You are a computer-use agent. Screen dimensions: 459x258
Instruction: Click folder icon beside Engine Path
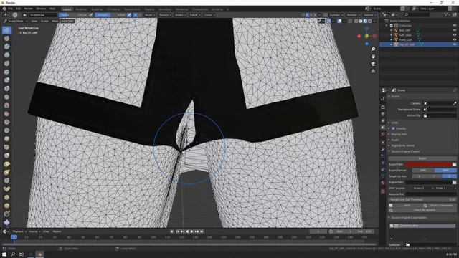click(x=454, y=182)
